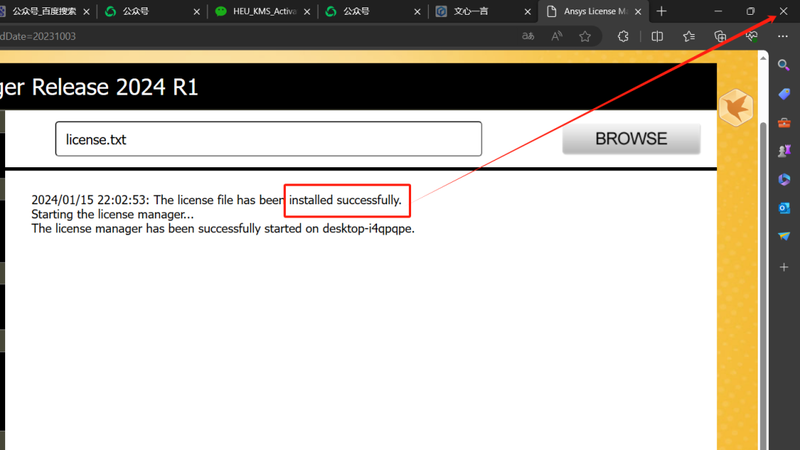Select the Ansys License Manager tab
Image resolution: width=800 pixels, height=450 pixels.
(595, 11)
